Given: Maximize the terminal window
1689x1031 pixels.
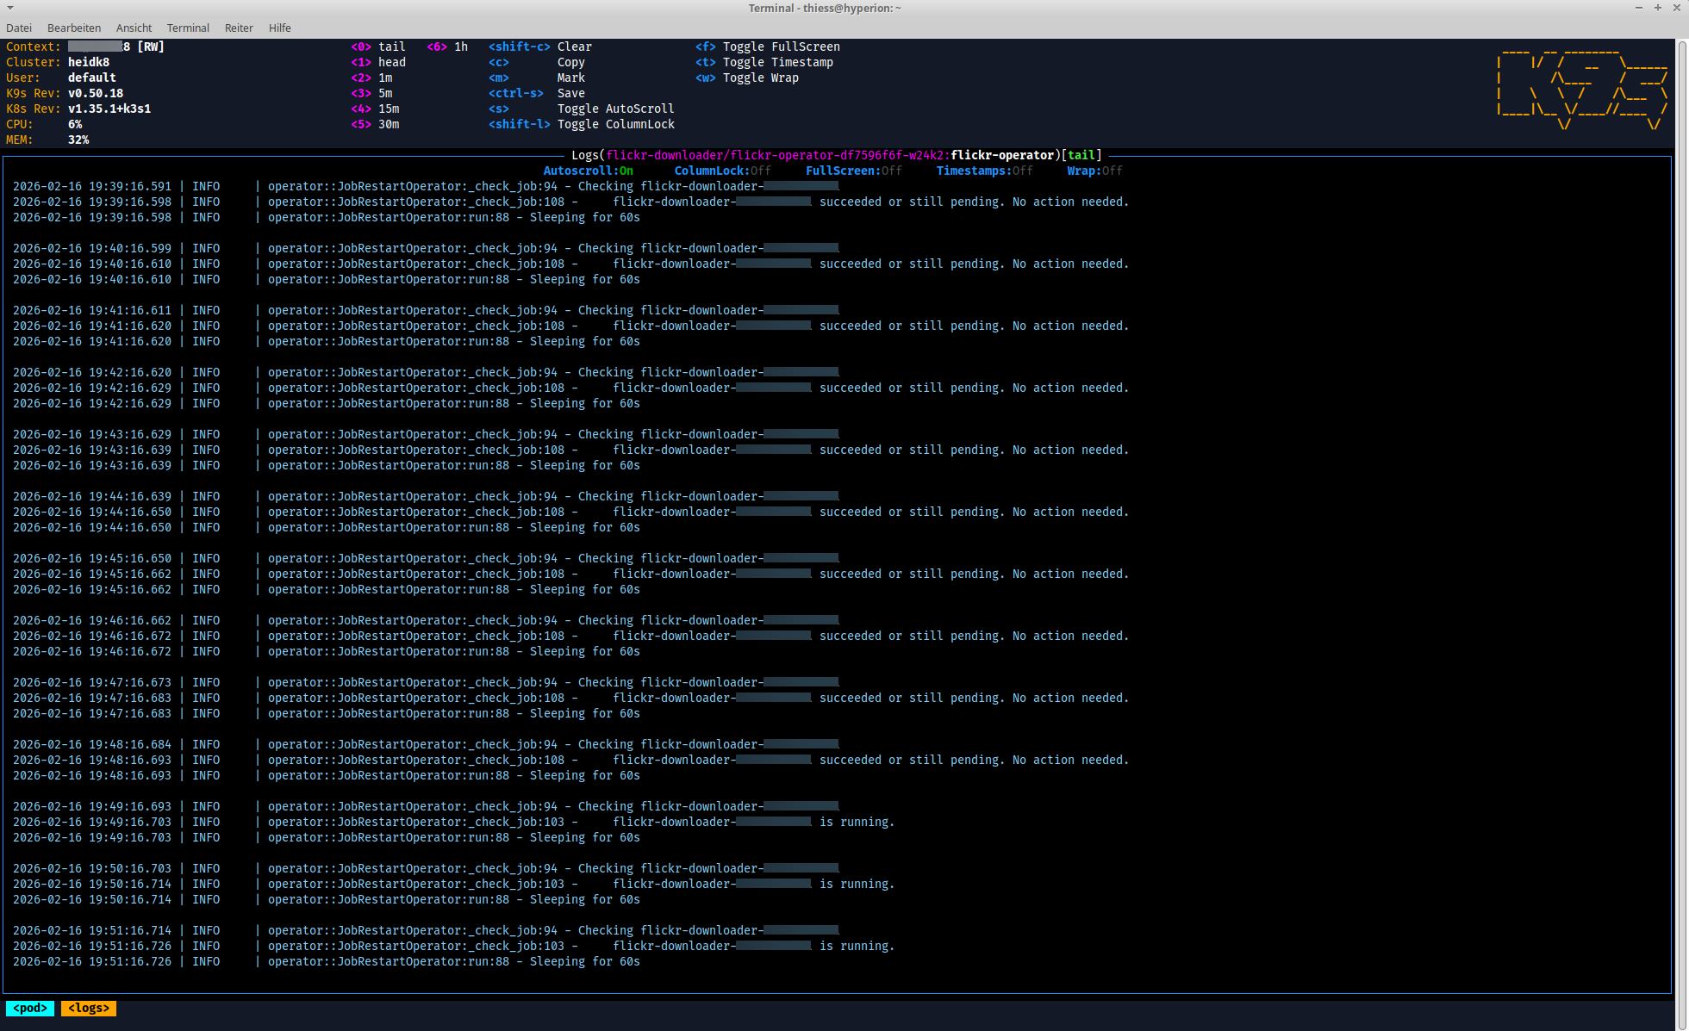Looking at the screenshot, I should tap(1657, 8).
